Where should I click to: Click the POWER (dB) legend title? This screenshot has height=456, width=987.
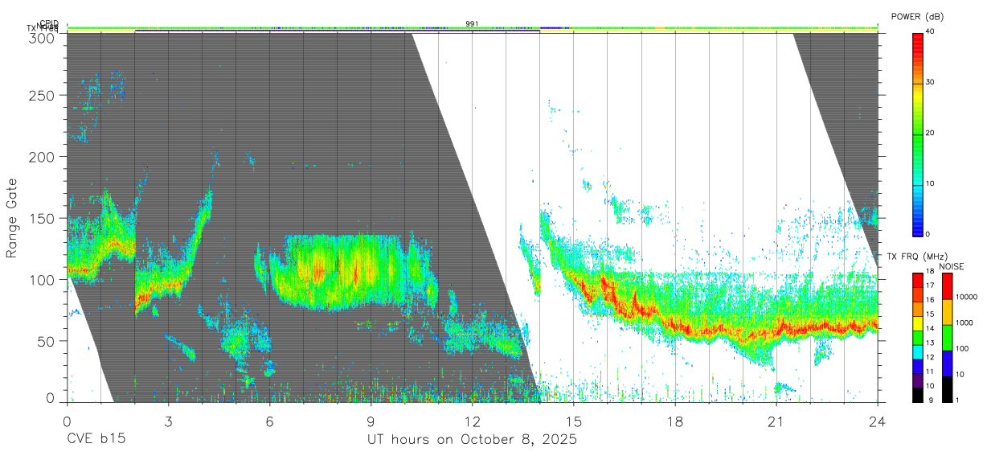(x=918, y=17)
